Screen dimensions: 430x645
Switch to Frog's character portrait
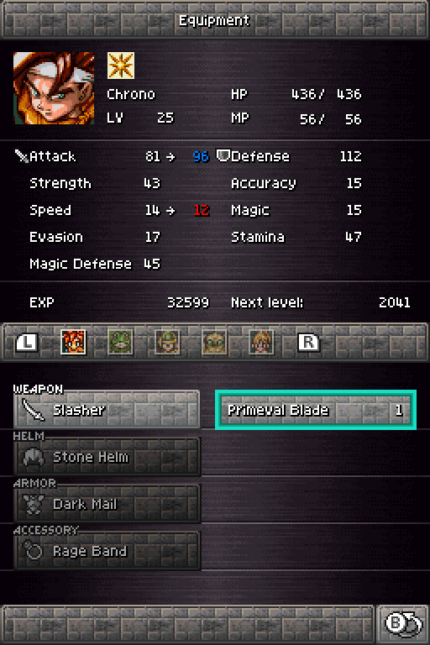(x=120, y=342)
